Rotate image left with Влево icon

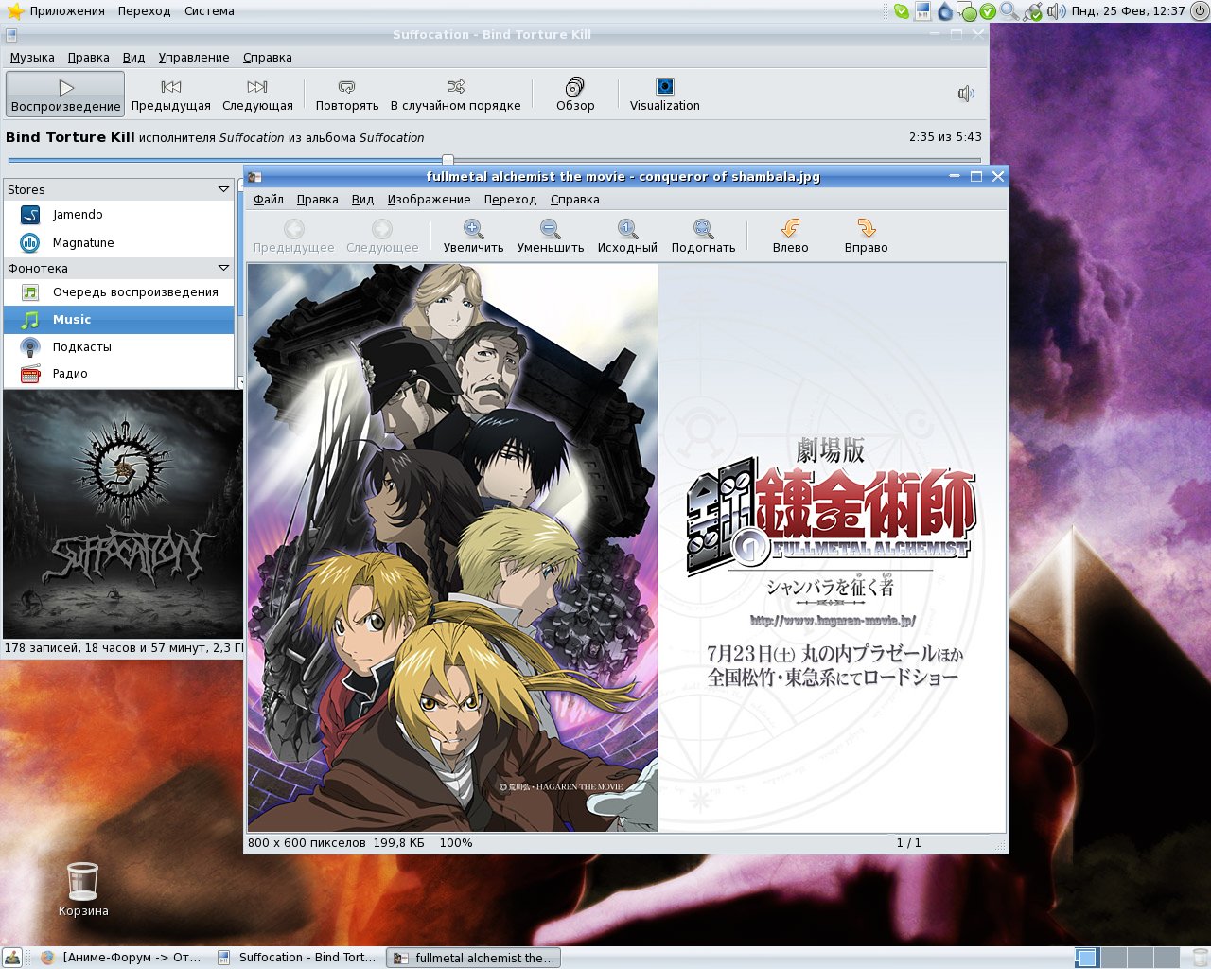click(790, 229)
